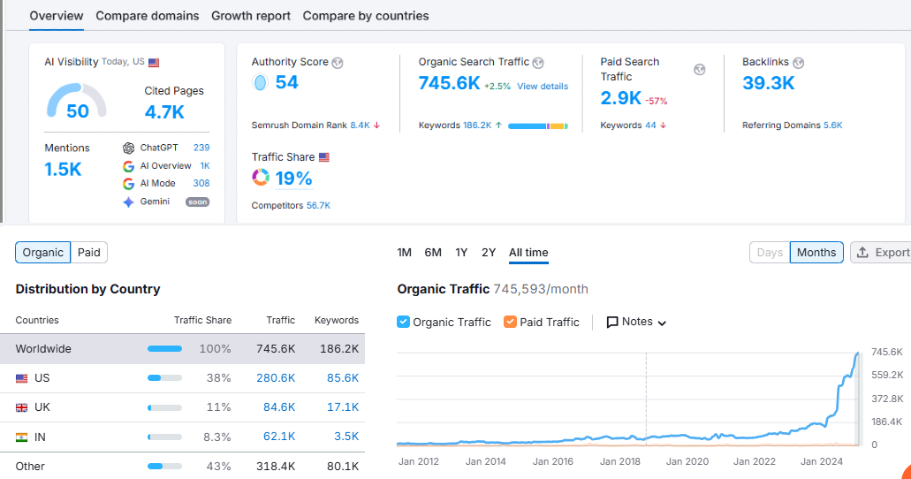Click the ChatGPT logo icon in AI Visibility
The image size is (911, 479).
tap(129, 148)
